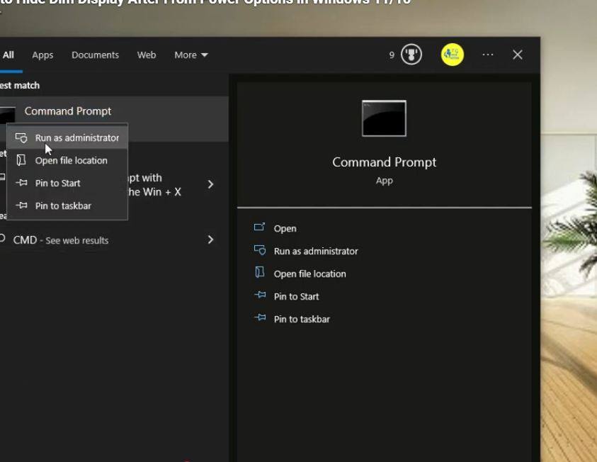Click the Microsoft Rewards trophy icon

point(411,54)
